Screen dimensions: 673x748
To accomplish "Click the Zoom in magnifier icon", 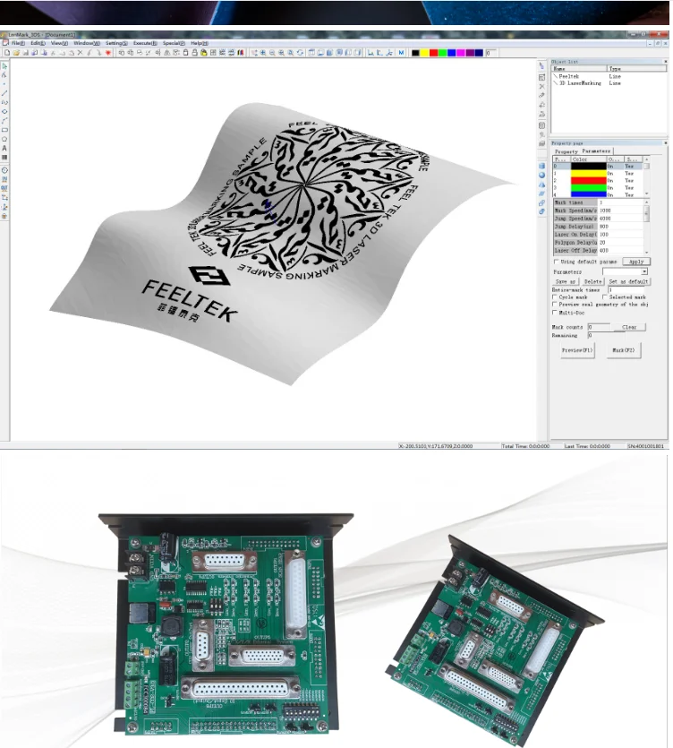I will click(262, 53).
